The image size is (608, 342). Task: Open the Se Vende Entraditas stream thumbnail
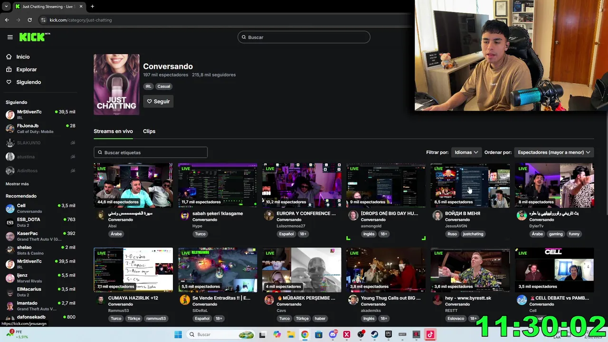click(218, 270)
